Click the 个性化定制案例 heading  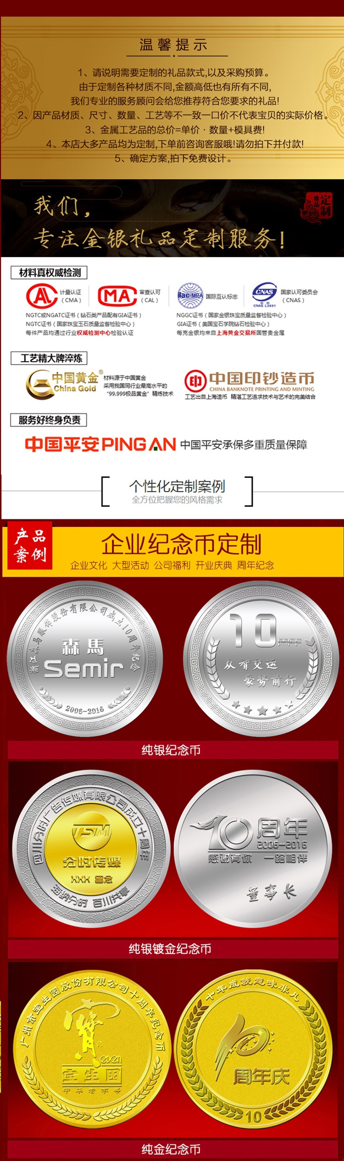click(177, 486)
